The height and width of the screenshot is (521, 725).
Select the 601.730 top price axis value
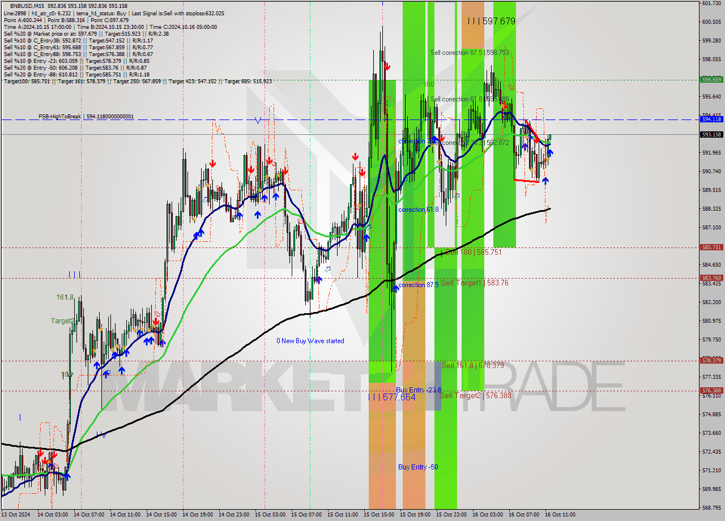click(711, 3)
